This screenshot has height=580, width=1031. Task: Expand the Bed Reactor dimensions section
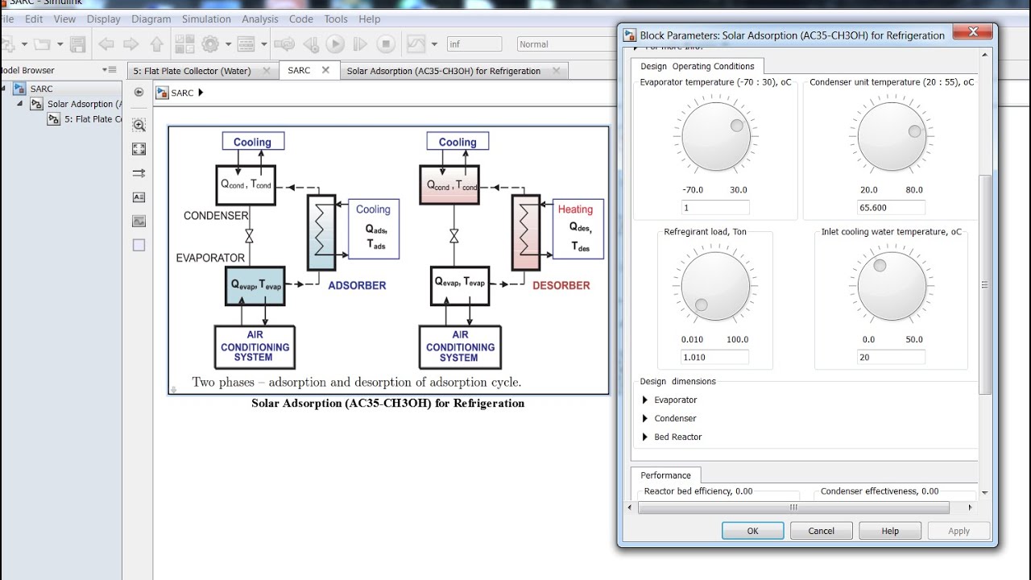click(645, 437)
